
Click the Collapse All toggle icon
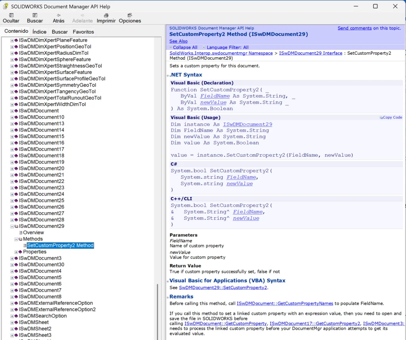coord(170,47)
